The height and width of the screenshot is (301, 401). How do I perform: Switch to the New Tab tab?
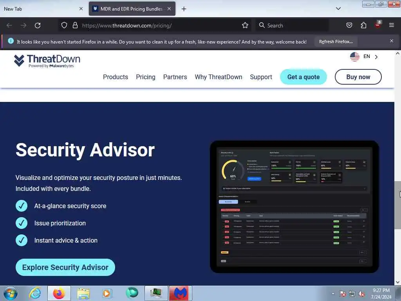click(43, 9)
